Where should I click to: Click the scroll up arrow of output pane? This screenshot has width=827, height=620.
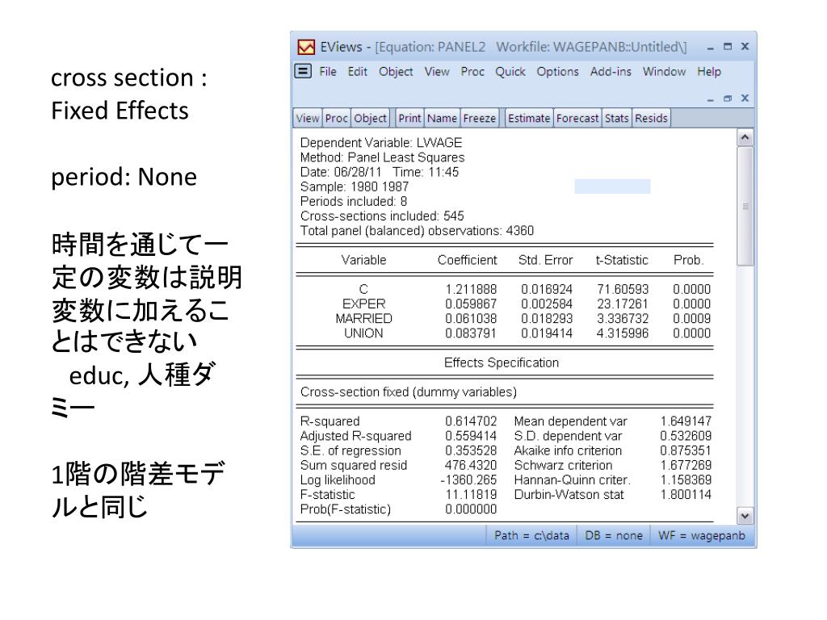[x=745, y=137]
